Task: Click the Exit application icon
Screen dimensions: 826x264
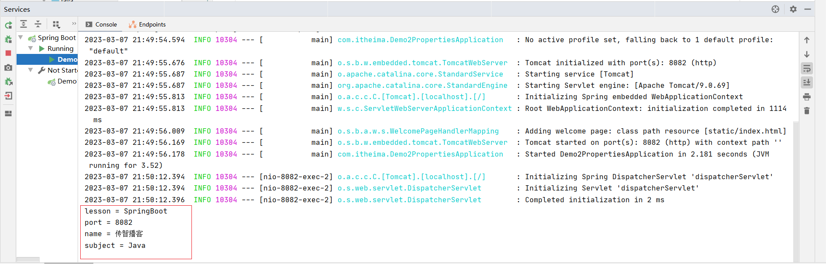Action: (x=8, y=96)
